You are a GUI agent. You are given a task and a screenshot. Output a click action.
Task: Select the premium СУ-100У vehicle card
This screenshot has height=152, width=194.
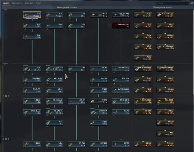click(143, 112)
